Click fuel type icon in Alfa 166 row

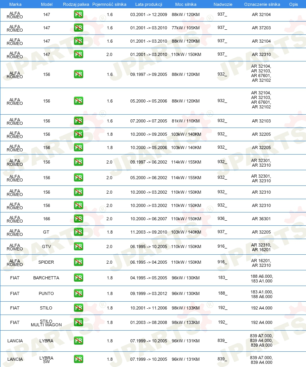pos(78,219)
